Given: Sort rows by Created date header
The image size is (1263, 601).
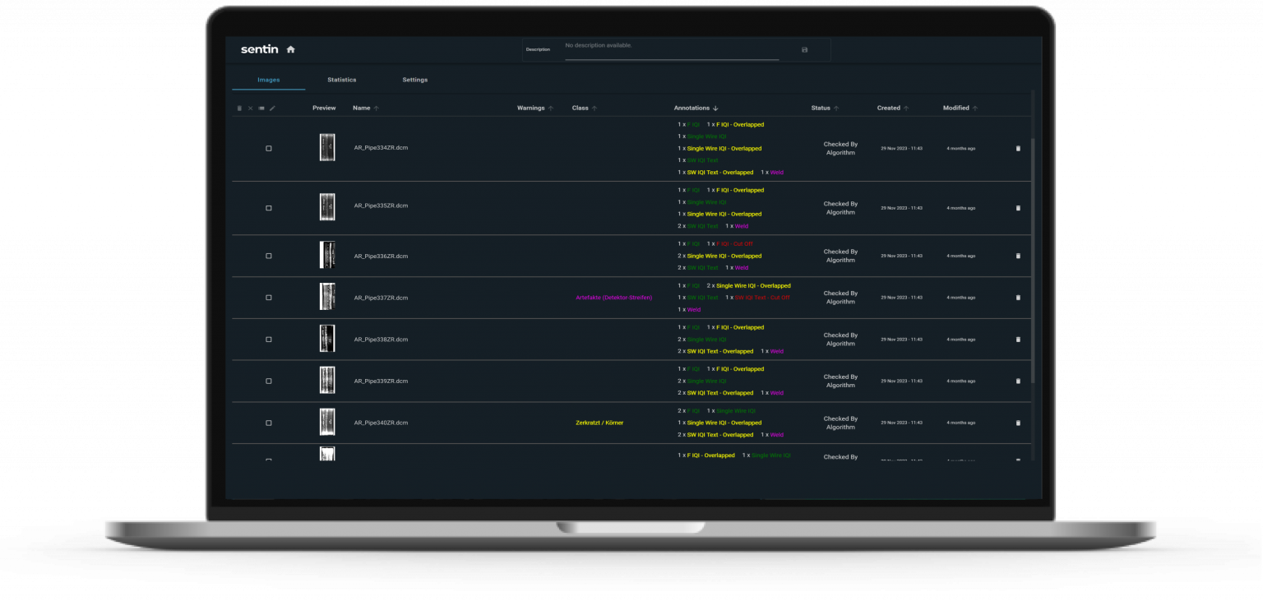Looking at the screenshot, I should coord(888,108).
